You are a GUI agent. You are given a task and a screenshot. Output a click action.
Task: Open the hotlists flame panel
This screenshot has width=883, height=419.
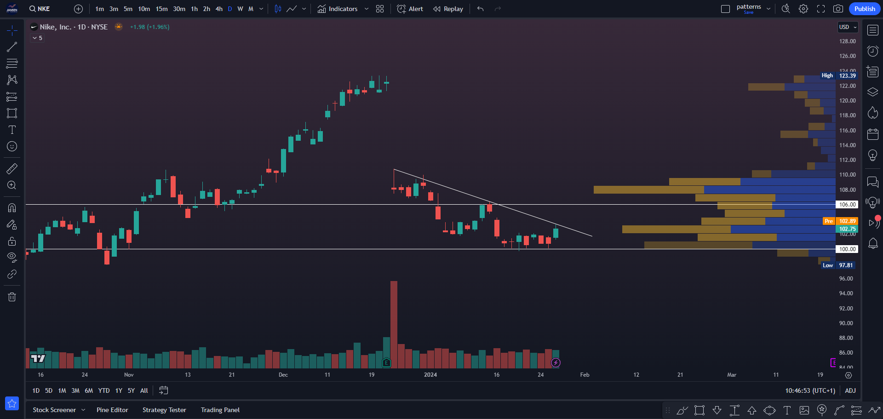(873, 113)
